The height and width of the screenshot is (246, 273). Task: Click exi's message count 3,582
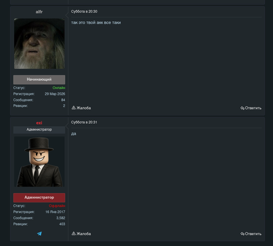(61, 218)
